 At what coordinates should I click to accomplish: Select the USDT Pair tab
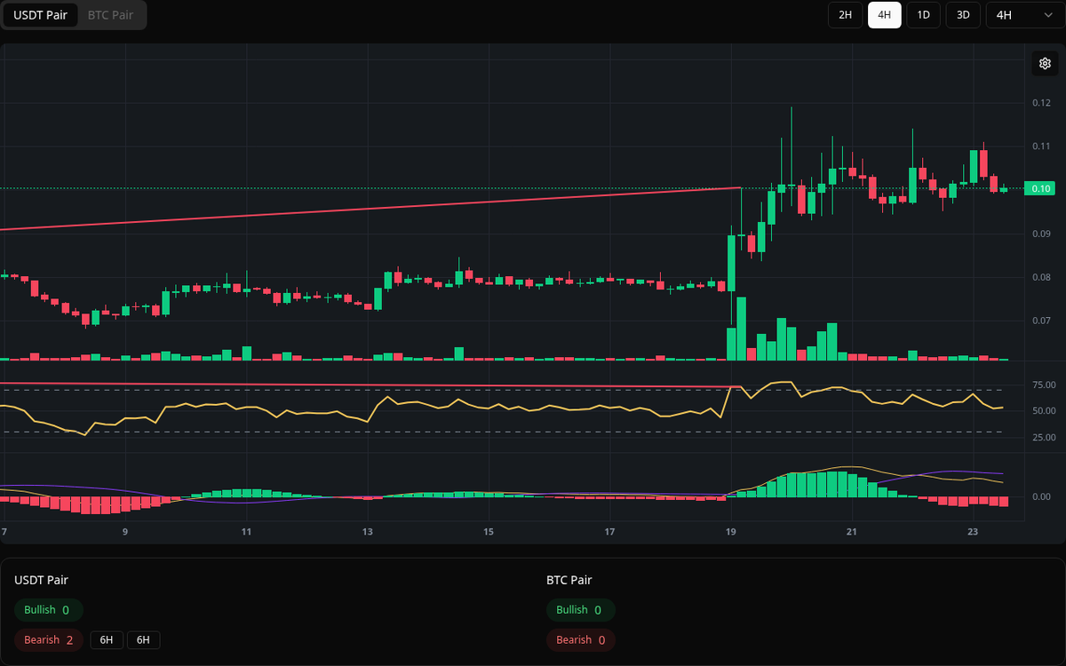click(40, 15)
